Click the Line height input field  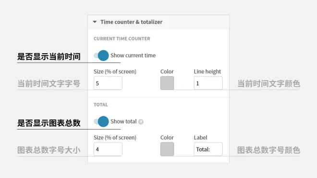coord(208,83)
